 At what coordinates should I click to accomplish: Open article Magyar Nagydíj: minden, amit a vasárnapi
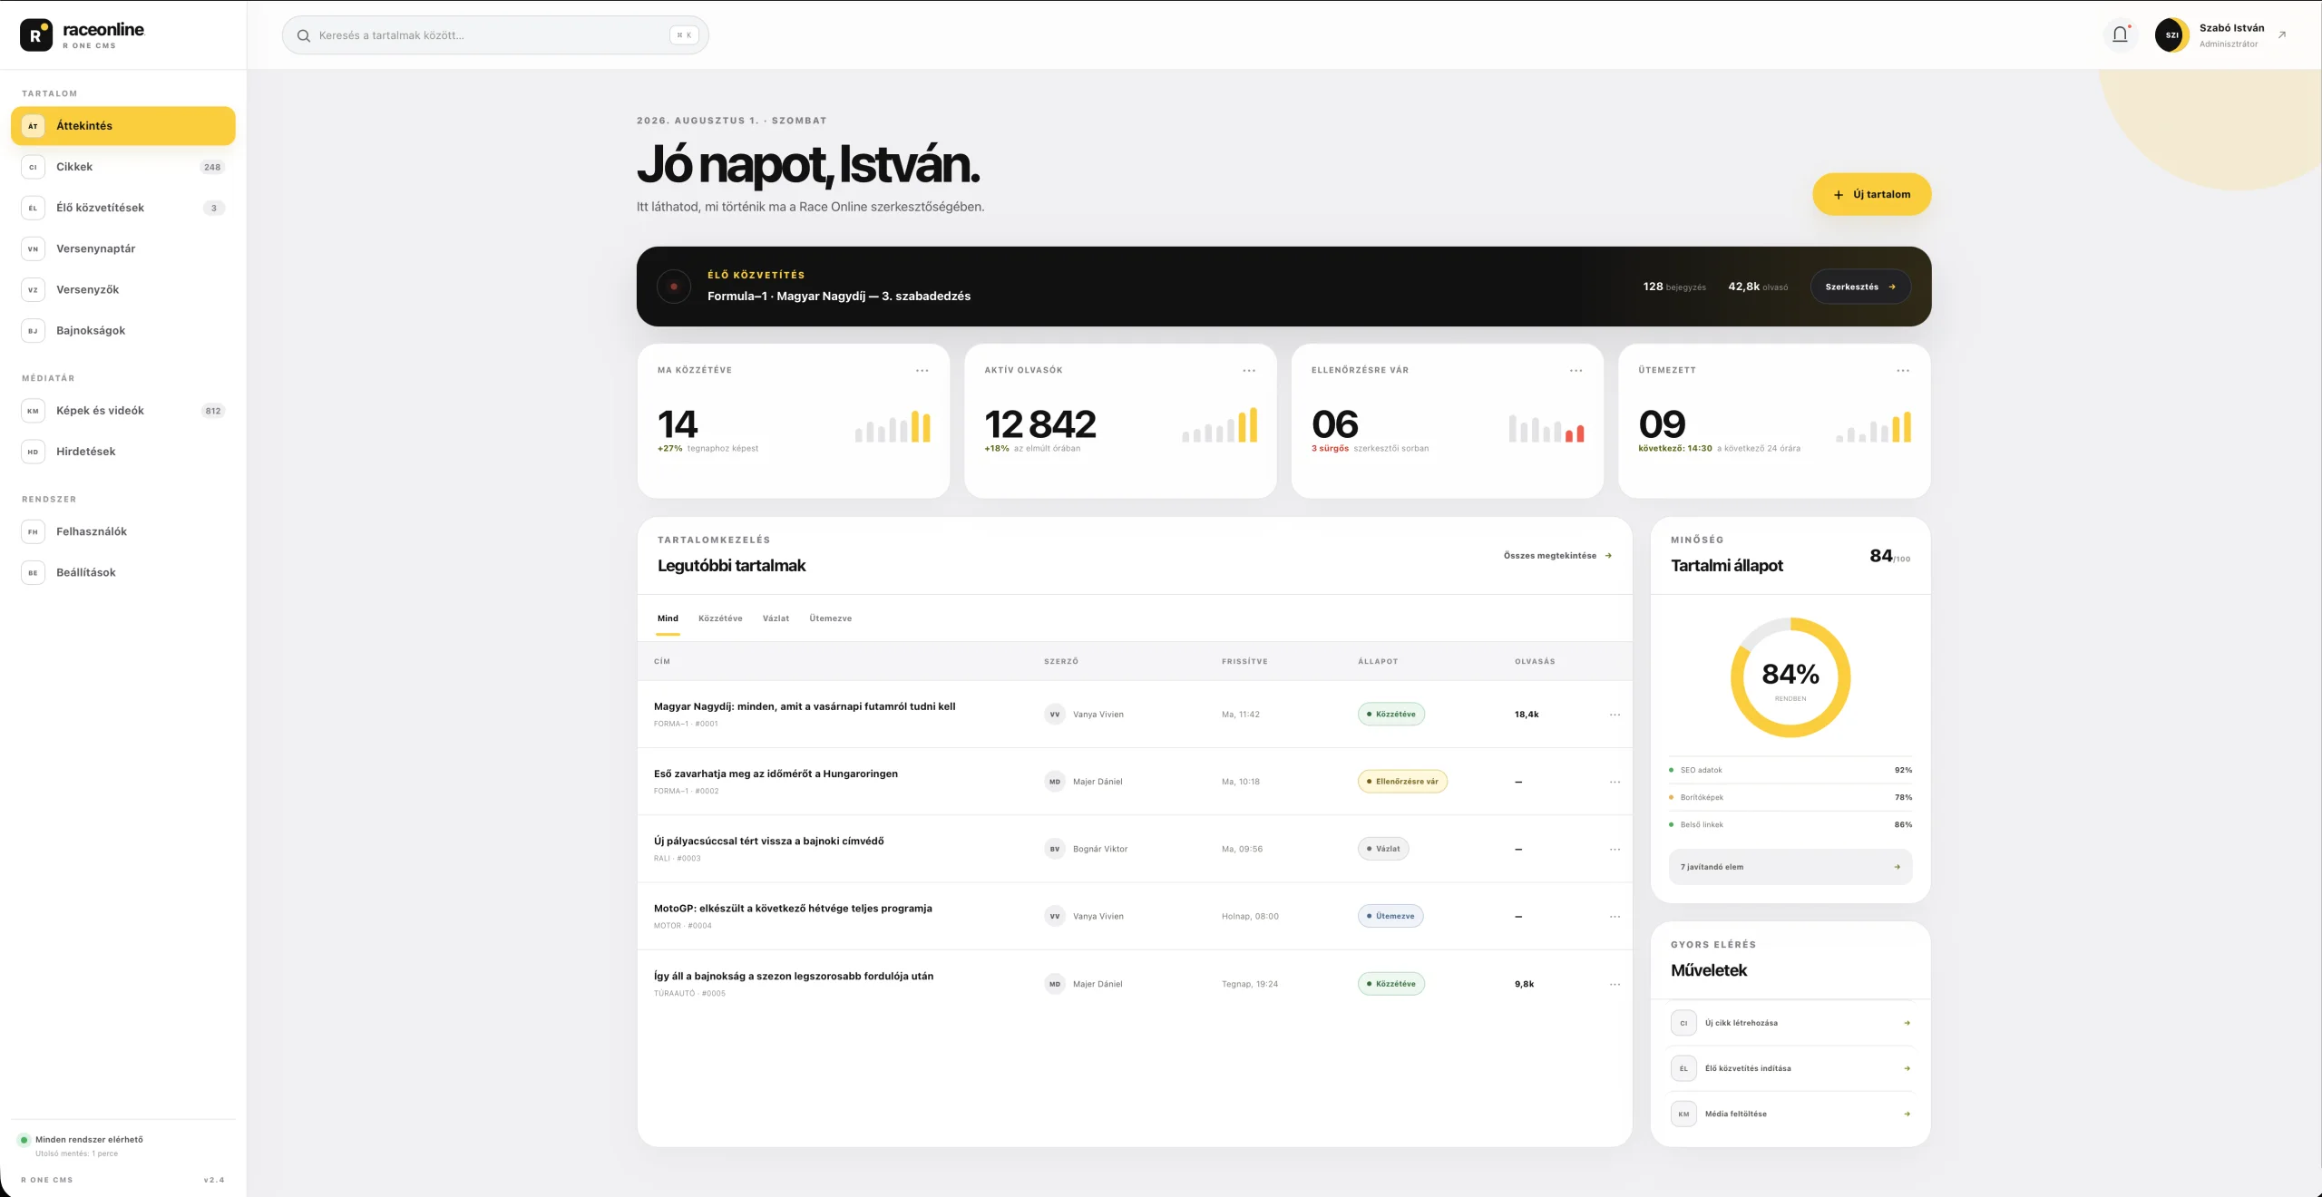805,706
